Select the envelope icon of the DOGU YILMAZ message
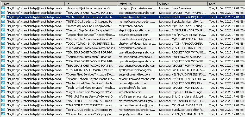The image size is (245, 117). coord(3,43)
